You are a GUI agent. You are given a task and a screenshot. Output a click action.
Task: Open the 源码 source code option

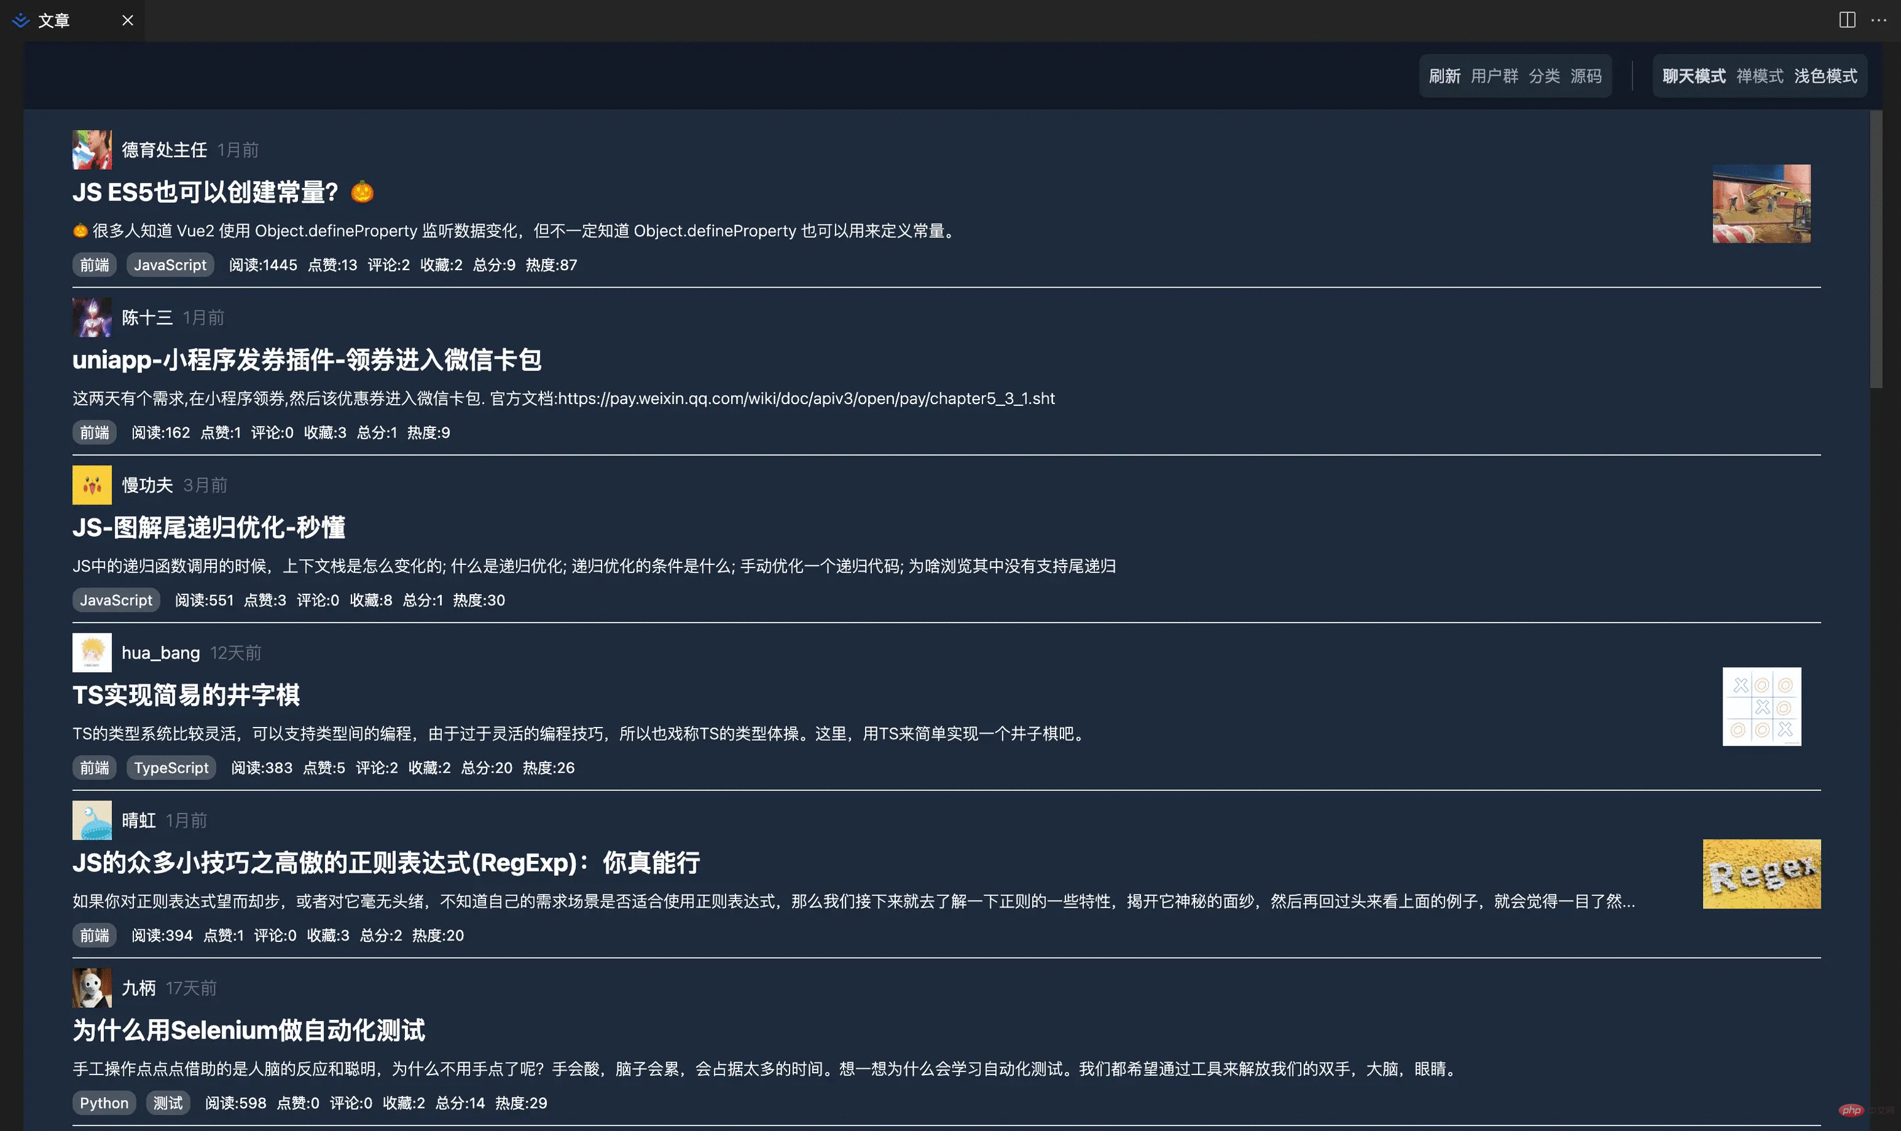point(1587,75)
